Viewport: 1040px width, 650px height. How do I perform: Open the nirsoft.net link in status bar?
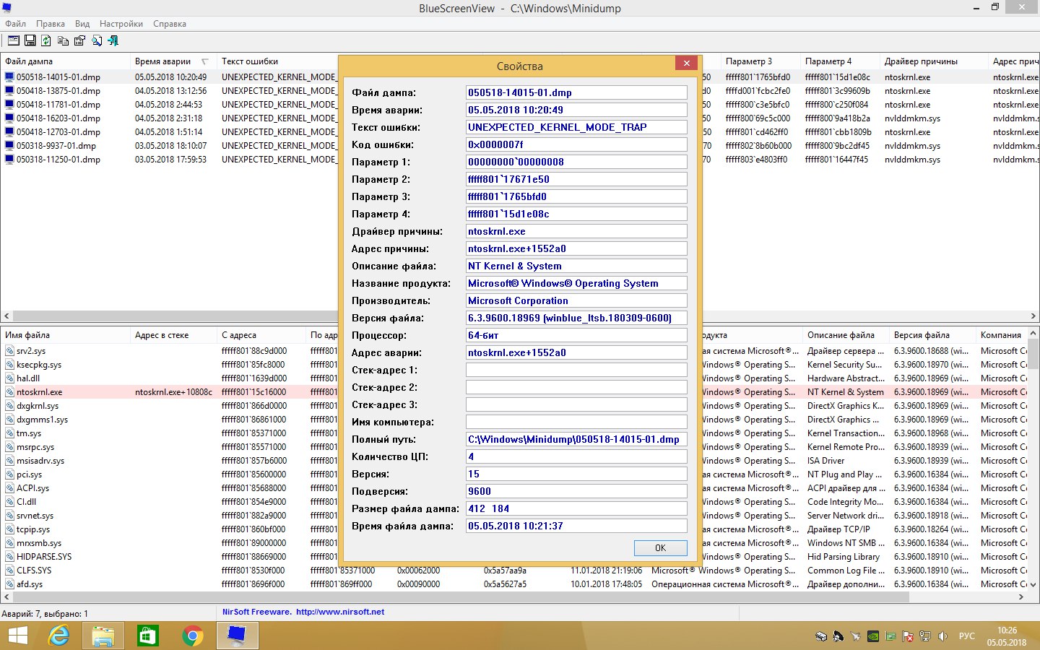point(339,612)
